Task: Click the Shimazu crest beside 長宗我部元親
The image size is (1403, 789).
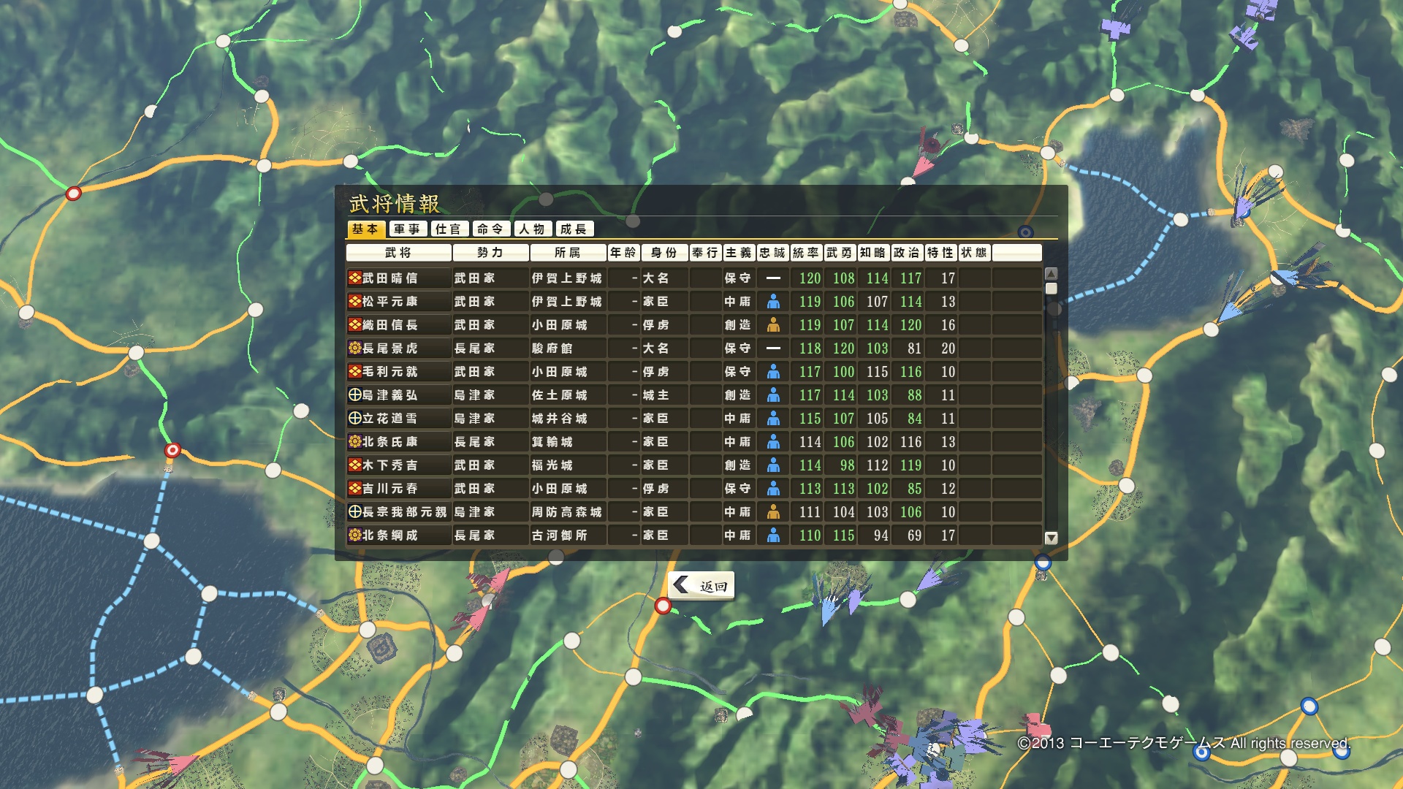Action: 355,511
